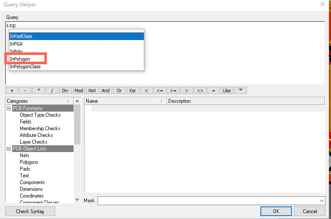Click the plus operator button
The image size is (331, 219).
pyautogui.click(x=12, y=91)
